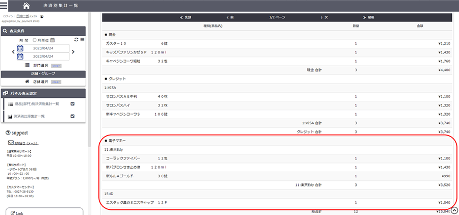The image size is (459, 215).
Task: Click the start date calendar icon
Action: 20,48
